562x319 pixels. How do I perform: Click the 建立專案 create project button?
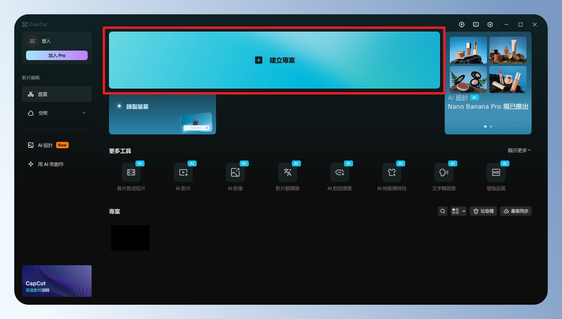point(274,60)
